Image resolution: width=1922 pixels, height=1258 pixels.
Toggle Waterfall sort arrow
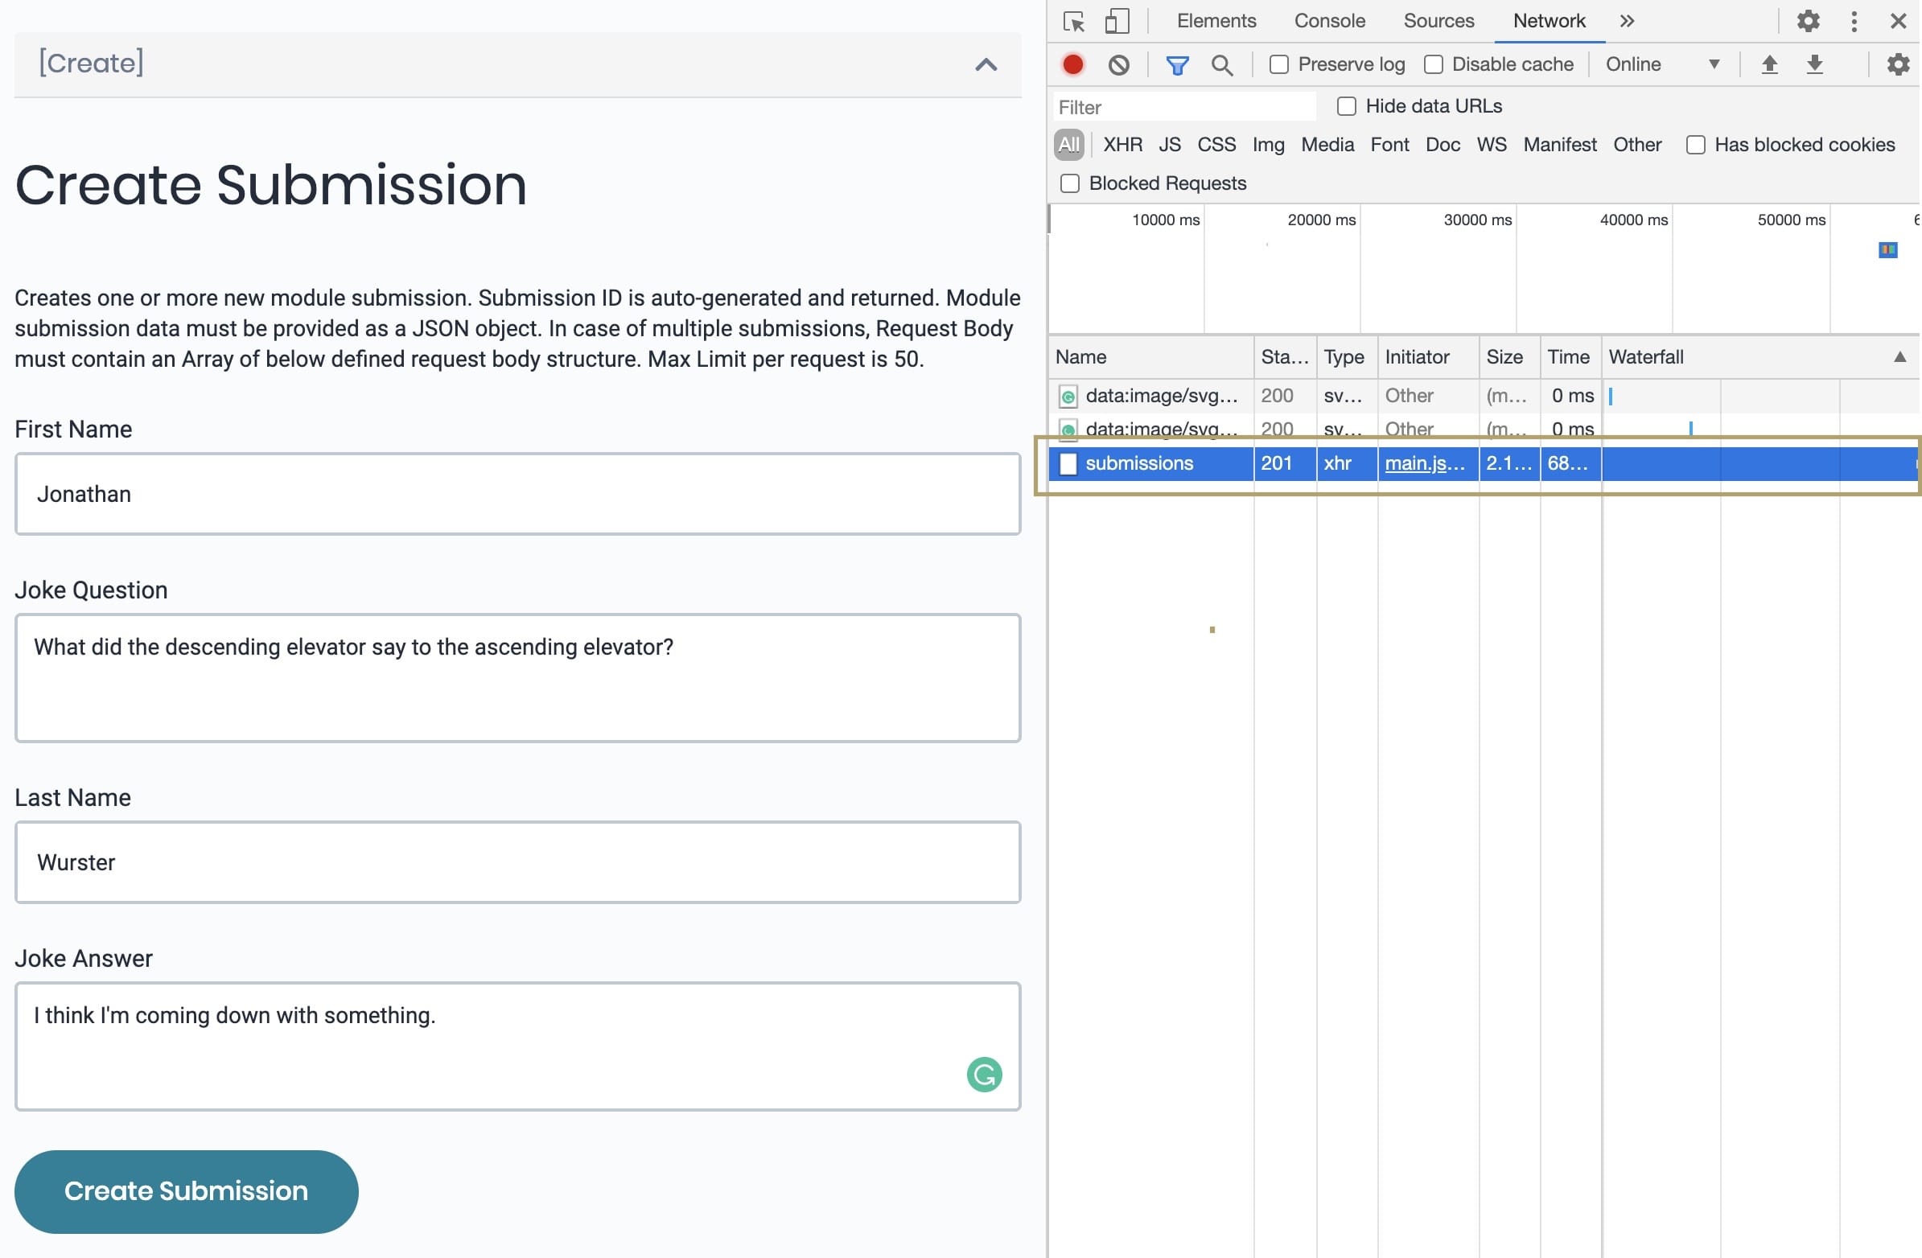click(1899, 357)
